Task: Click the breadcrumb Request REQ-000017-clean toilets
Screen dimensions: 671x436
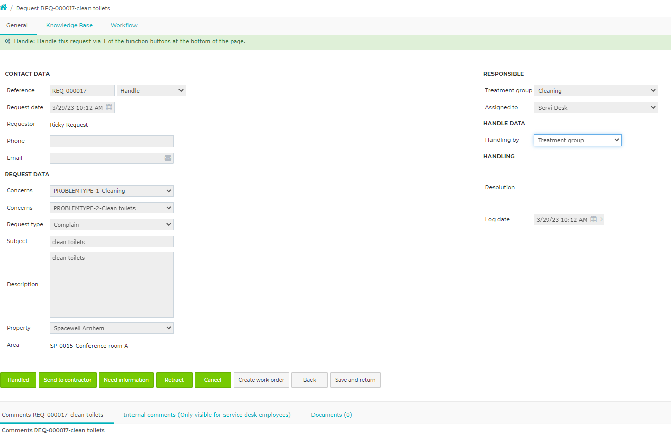Action: pos(63,8)
